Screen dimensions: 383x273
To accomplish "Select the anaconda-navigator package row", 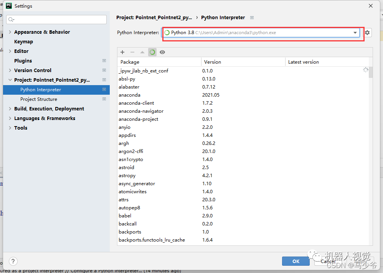I will click(x=243, y=111).
